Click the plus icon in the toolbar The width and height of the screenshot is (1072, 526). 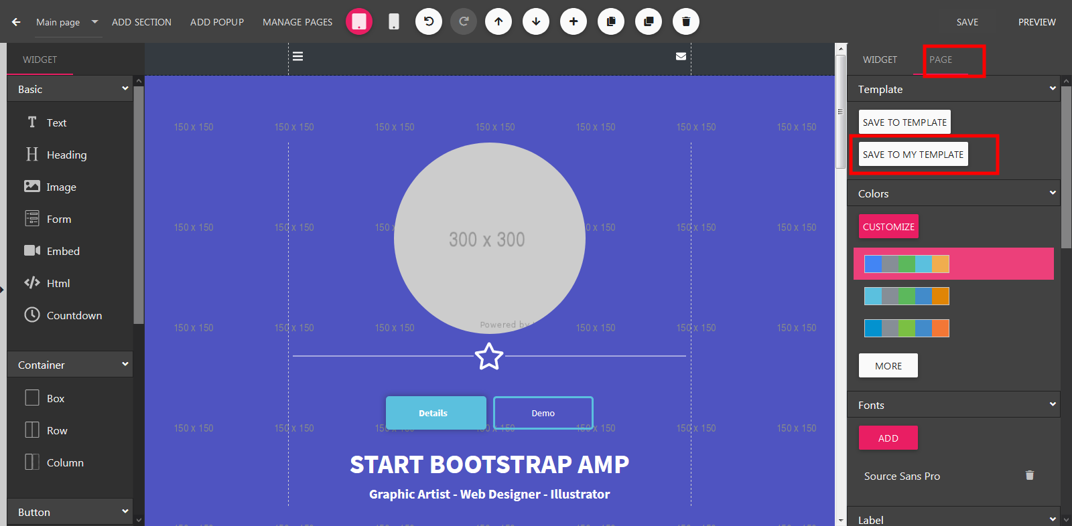click(x=574, y=21)
